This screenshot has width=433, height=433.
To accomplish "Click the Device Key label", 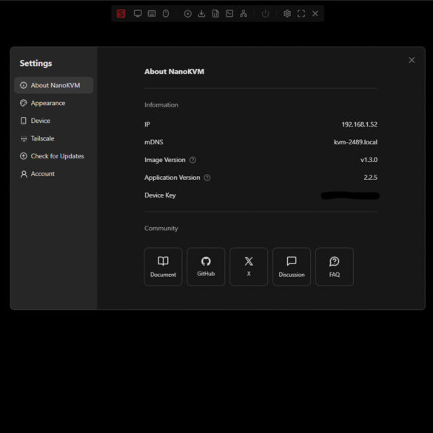I will 160,195.
